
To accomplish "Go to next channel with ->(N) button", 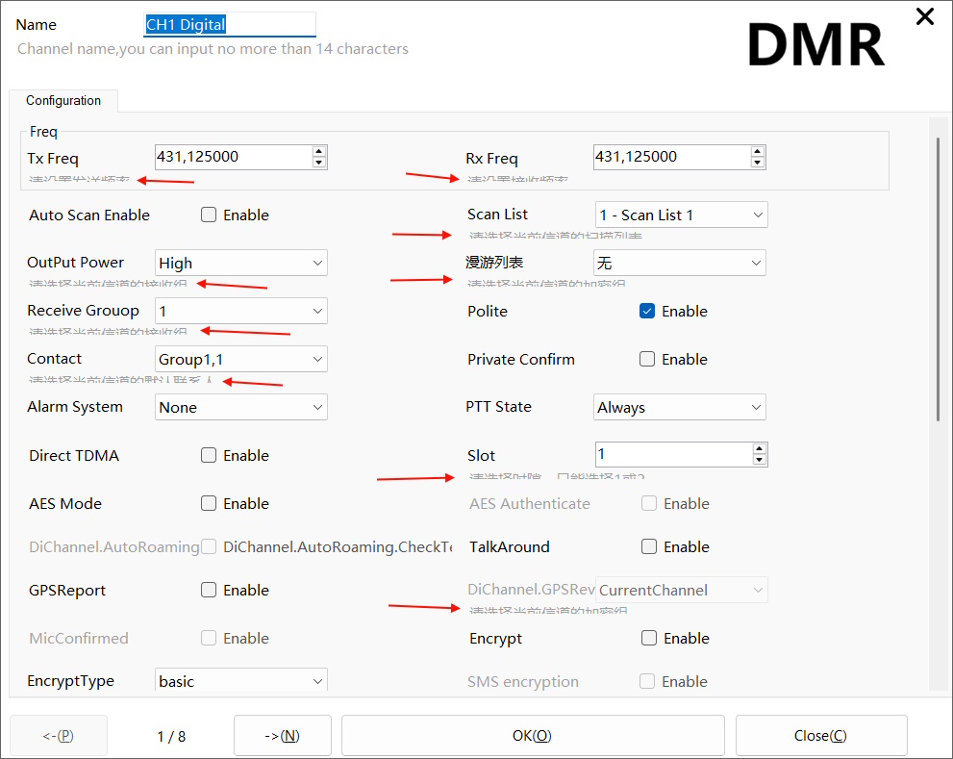I will [x=282, y=736].
